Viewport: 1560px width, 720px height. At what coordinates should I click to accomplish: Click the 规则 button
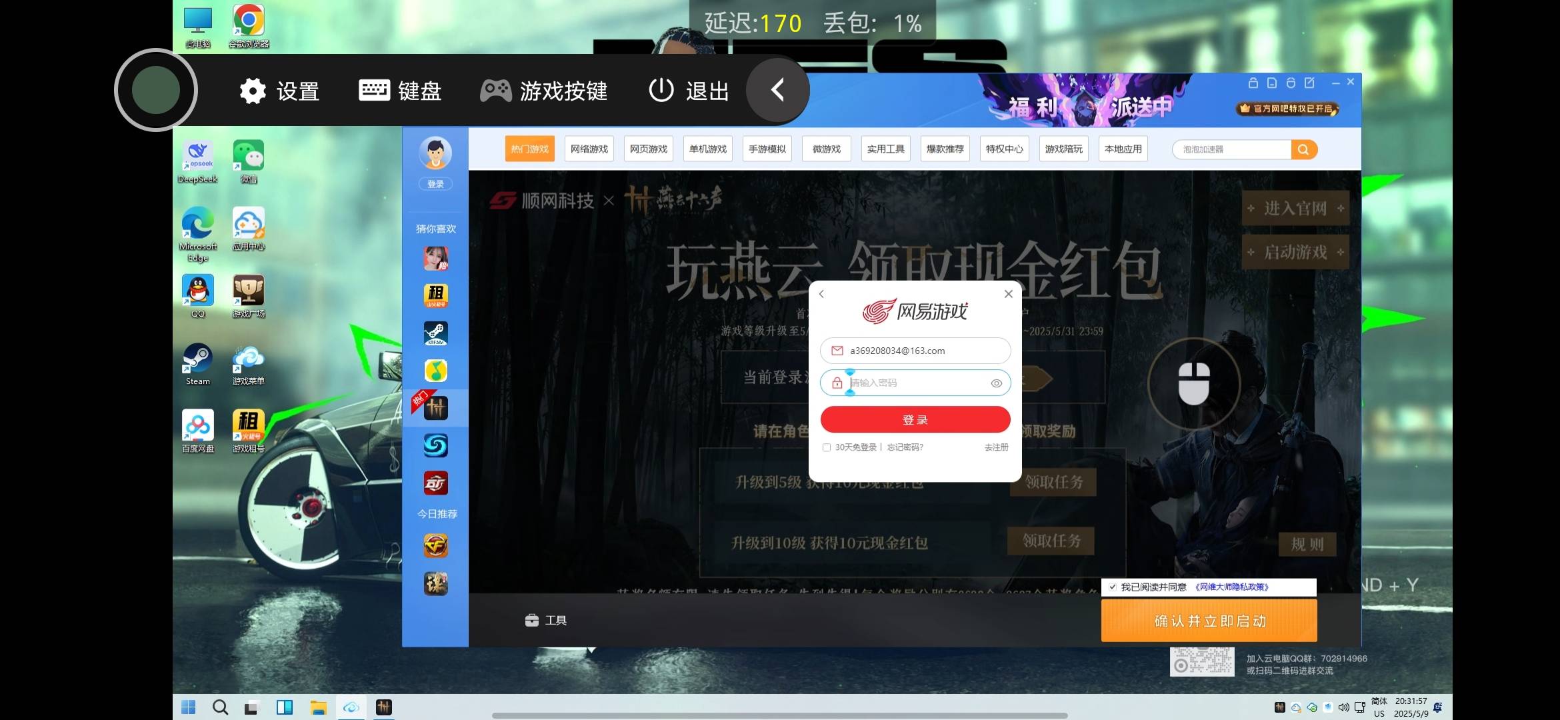coord(1307,544)
